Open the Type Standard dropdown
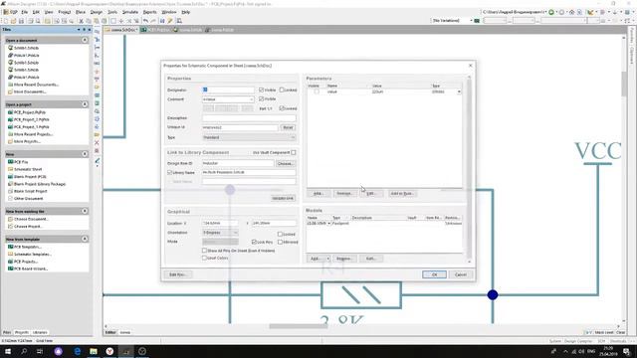This screenshot has height=358, width=637. [x=293, y=137]
